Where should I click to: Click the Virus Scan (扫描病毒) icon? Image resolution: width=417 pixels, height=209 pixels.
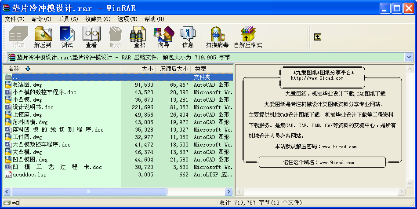click(217, 37)
